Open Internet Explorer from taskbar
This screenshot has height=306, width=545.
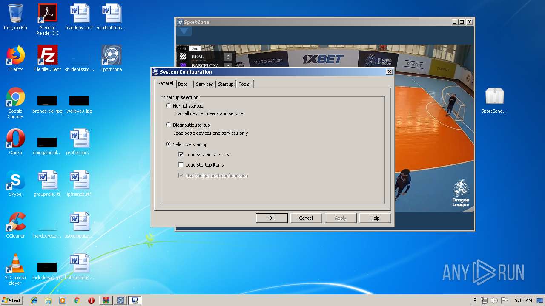tap(34, 300)
